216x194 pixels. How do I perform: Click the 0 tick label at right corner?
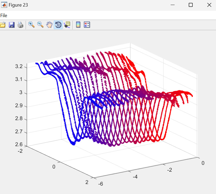tap(203, 163)
